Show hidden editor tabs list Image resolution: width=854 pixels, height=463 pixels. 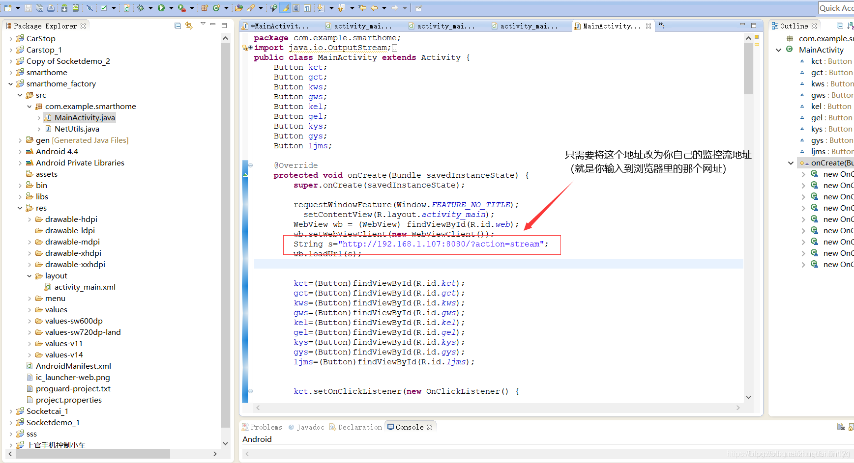[661, 25]
